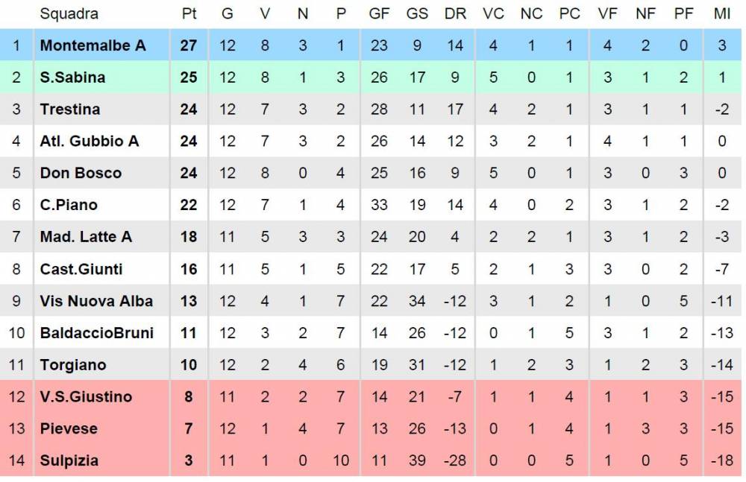Select the DR column header

click(x=455, y=14)
